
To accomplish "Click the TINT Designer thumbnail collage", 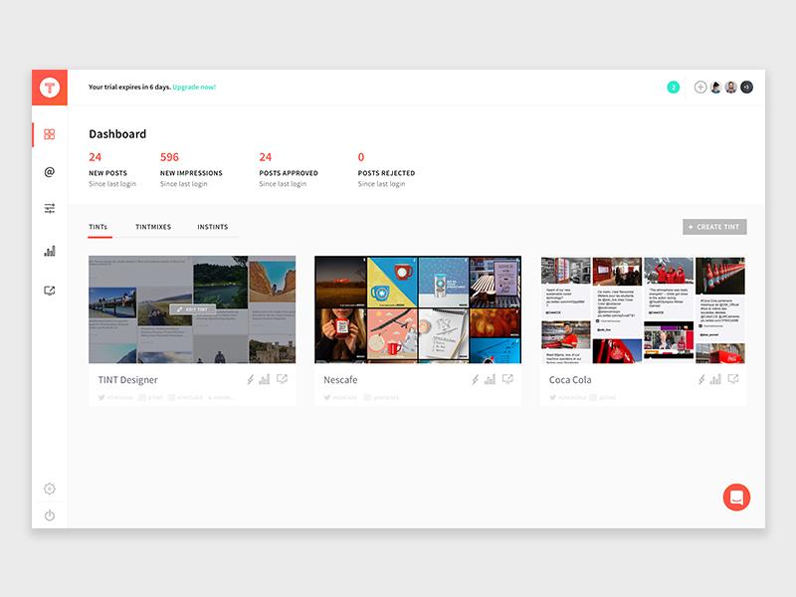I will (192, 309).
